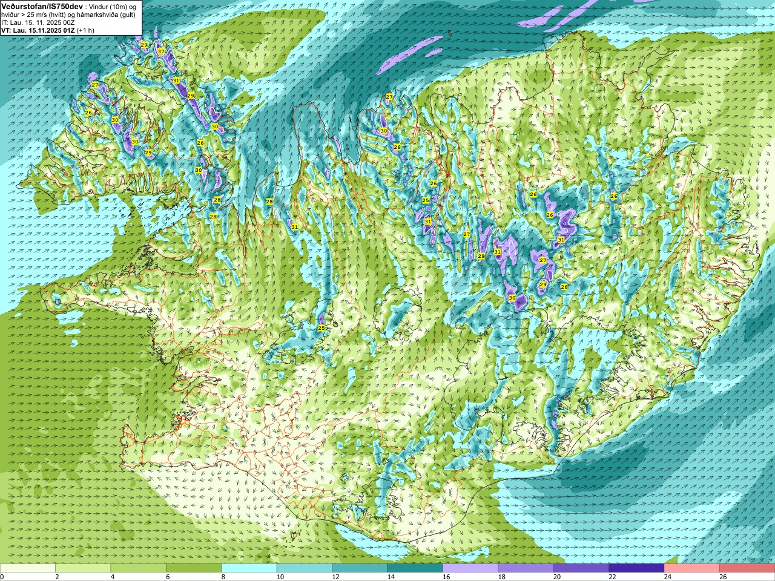This screenshot has height=581, width=775.
Task: Select the above-26 m/s salmon red legend swatch
Action: pos(747,568)
